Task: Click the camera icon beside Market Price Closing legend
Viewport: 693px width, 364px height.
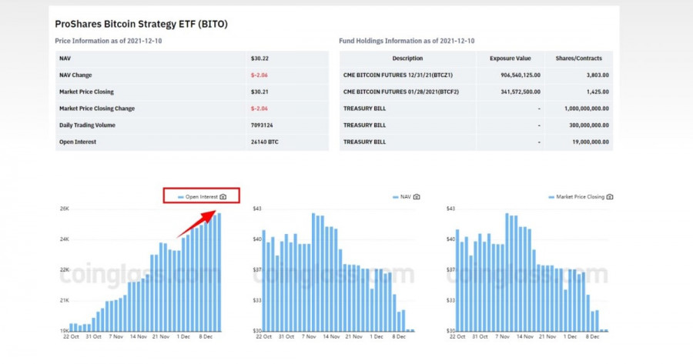Action: [x=610, y=197]
